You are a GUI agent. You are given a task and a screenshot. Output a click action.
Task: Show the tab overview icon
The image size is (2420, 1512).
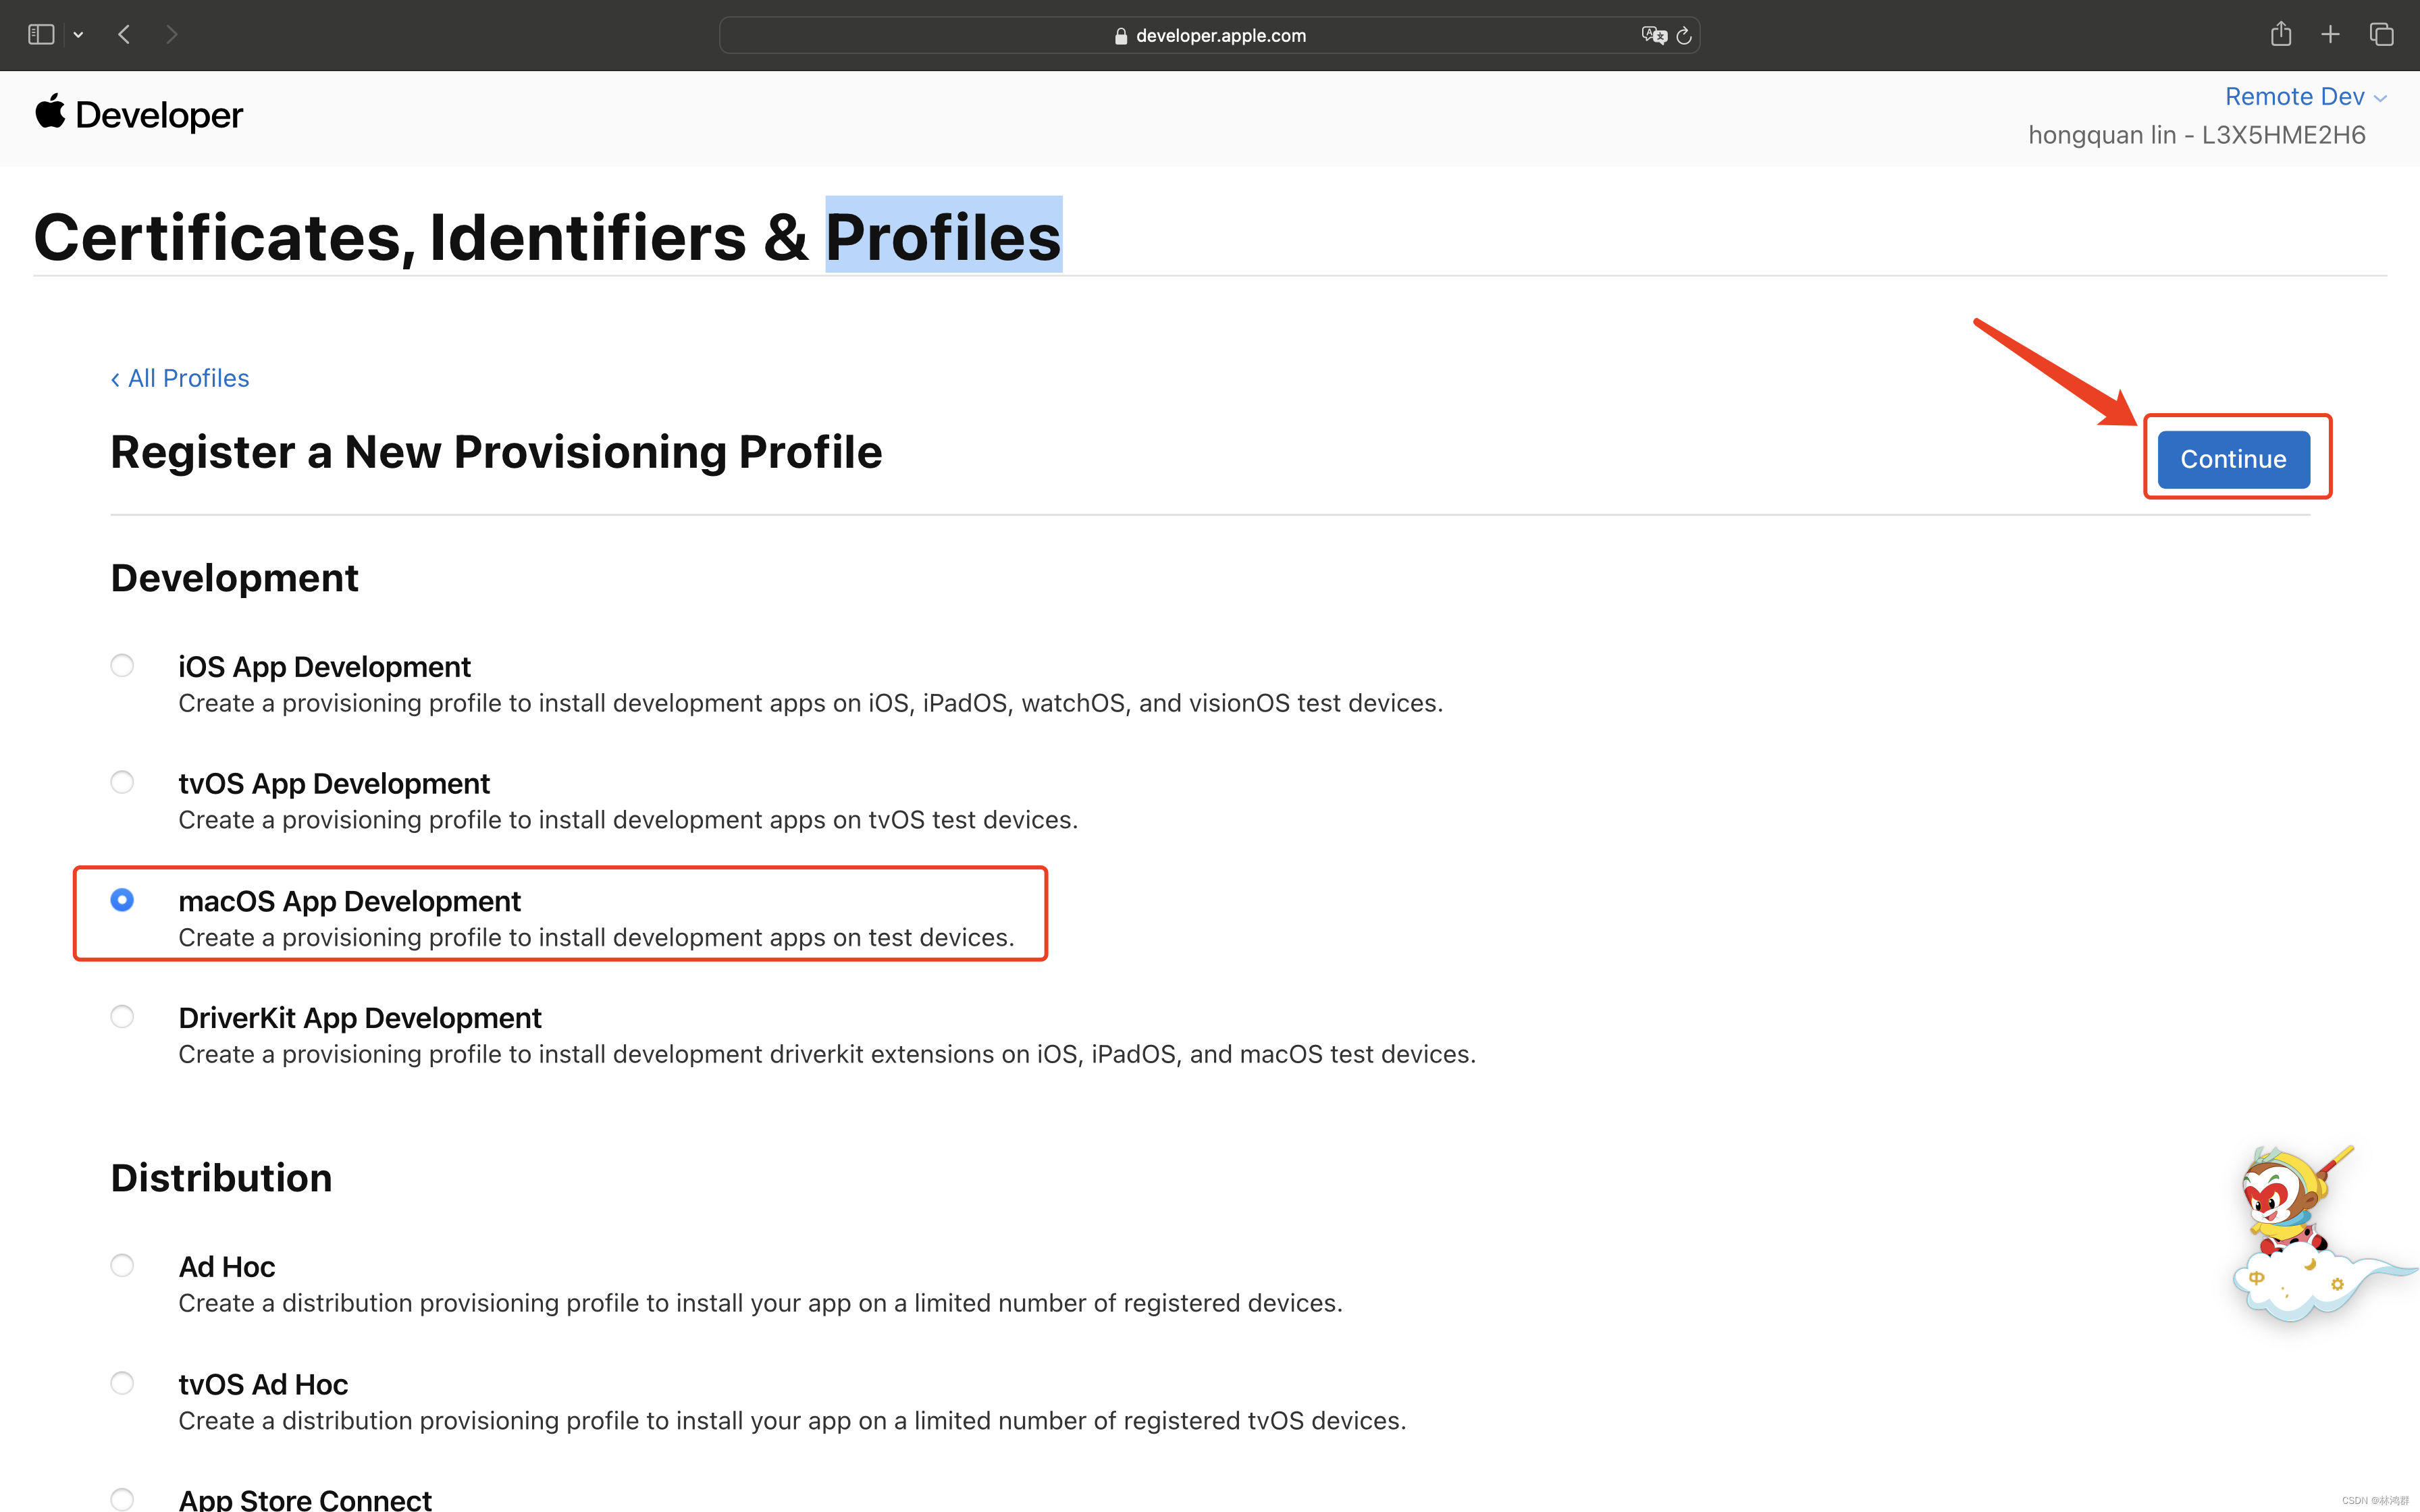point(2382,35)
